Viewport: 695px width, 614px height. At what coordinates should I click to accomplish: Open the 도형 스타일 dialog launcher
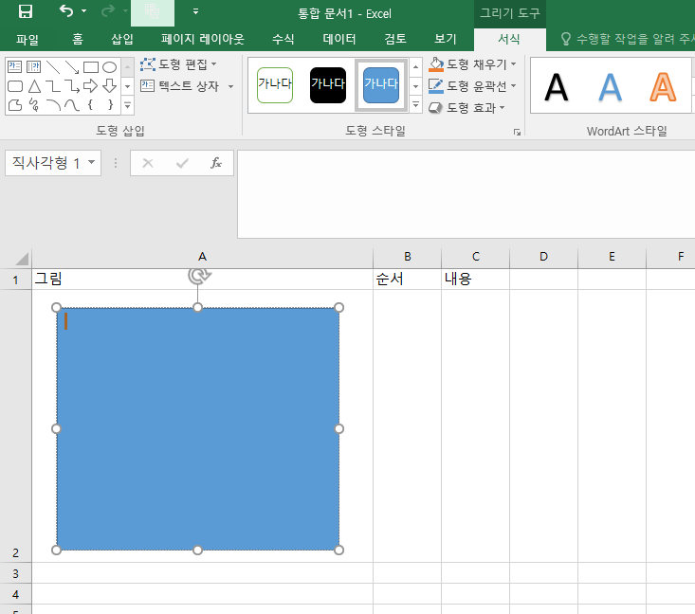click(x=517, y=132)
